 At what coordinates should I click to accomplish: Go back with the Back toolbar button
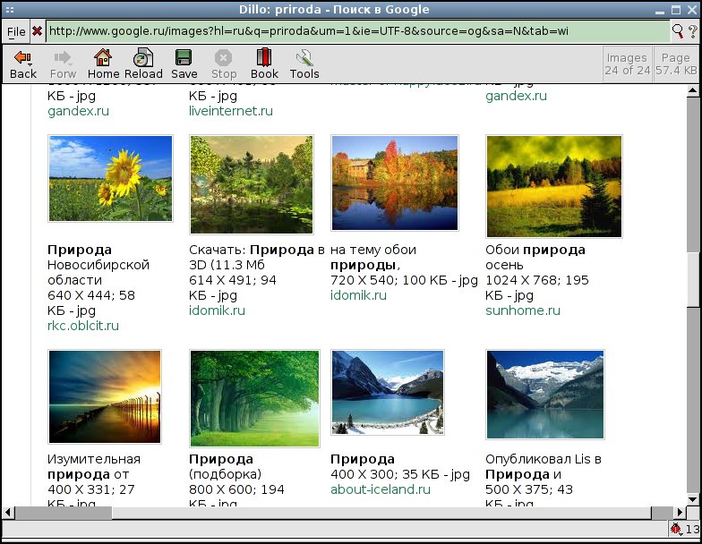[23, 64]
